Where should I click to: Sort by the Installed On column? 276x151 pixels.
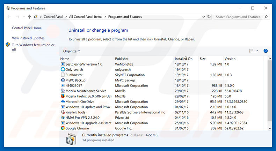click(183, 59)
